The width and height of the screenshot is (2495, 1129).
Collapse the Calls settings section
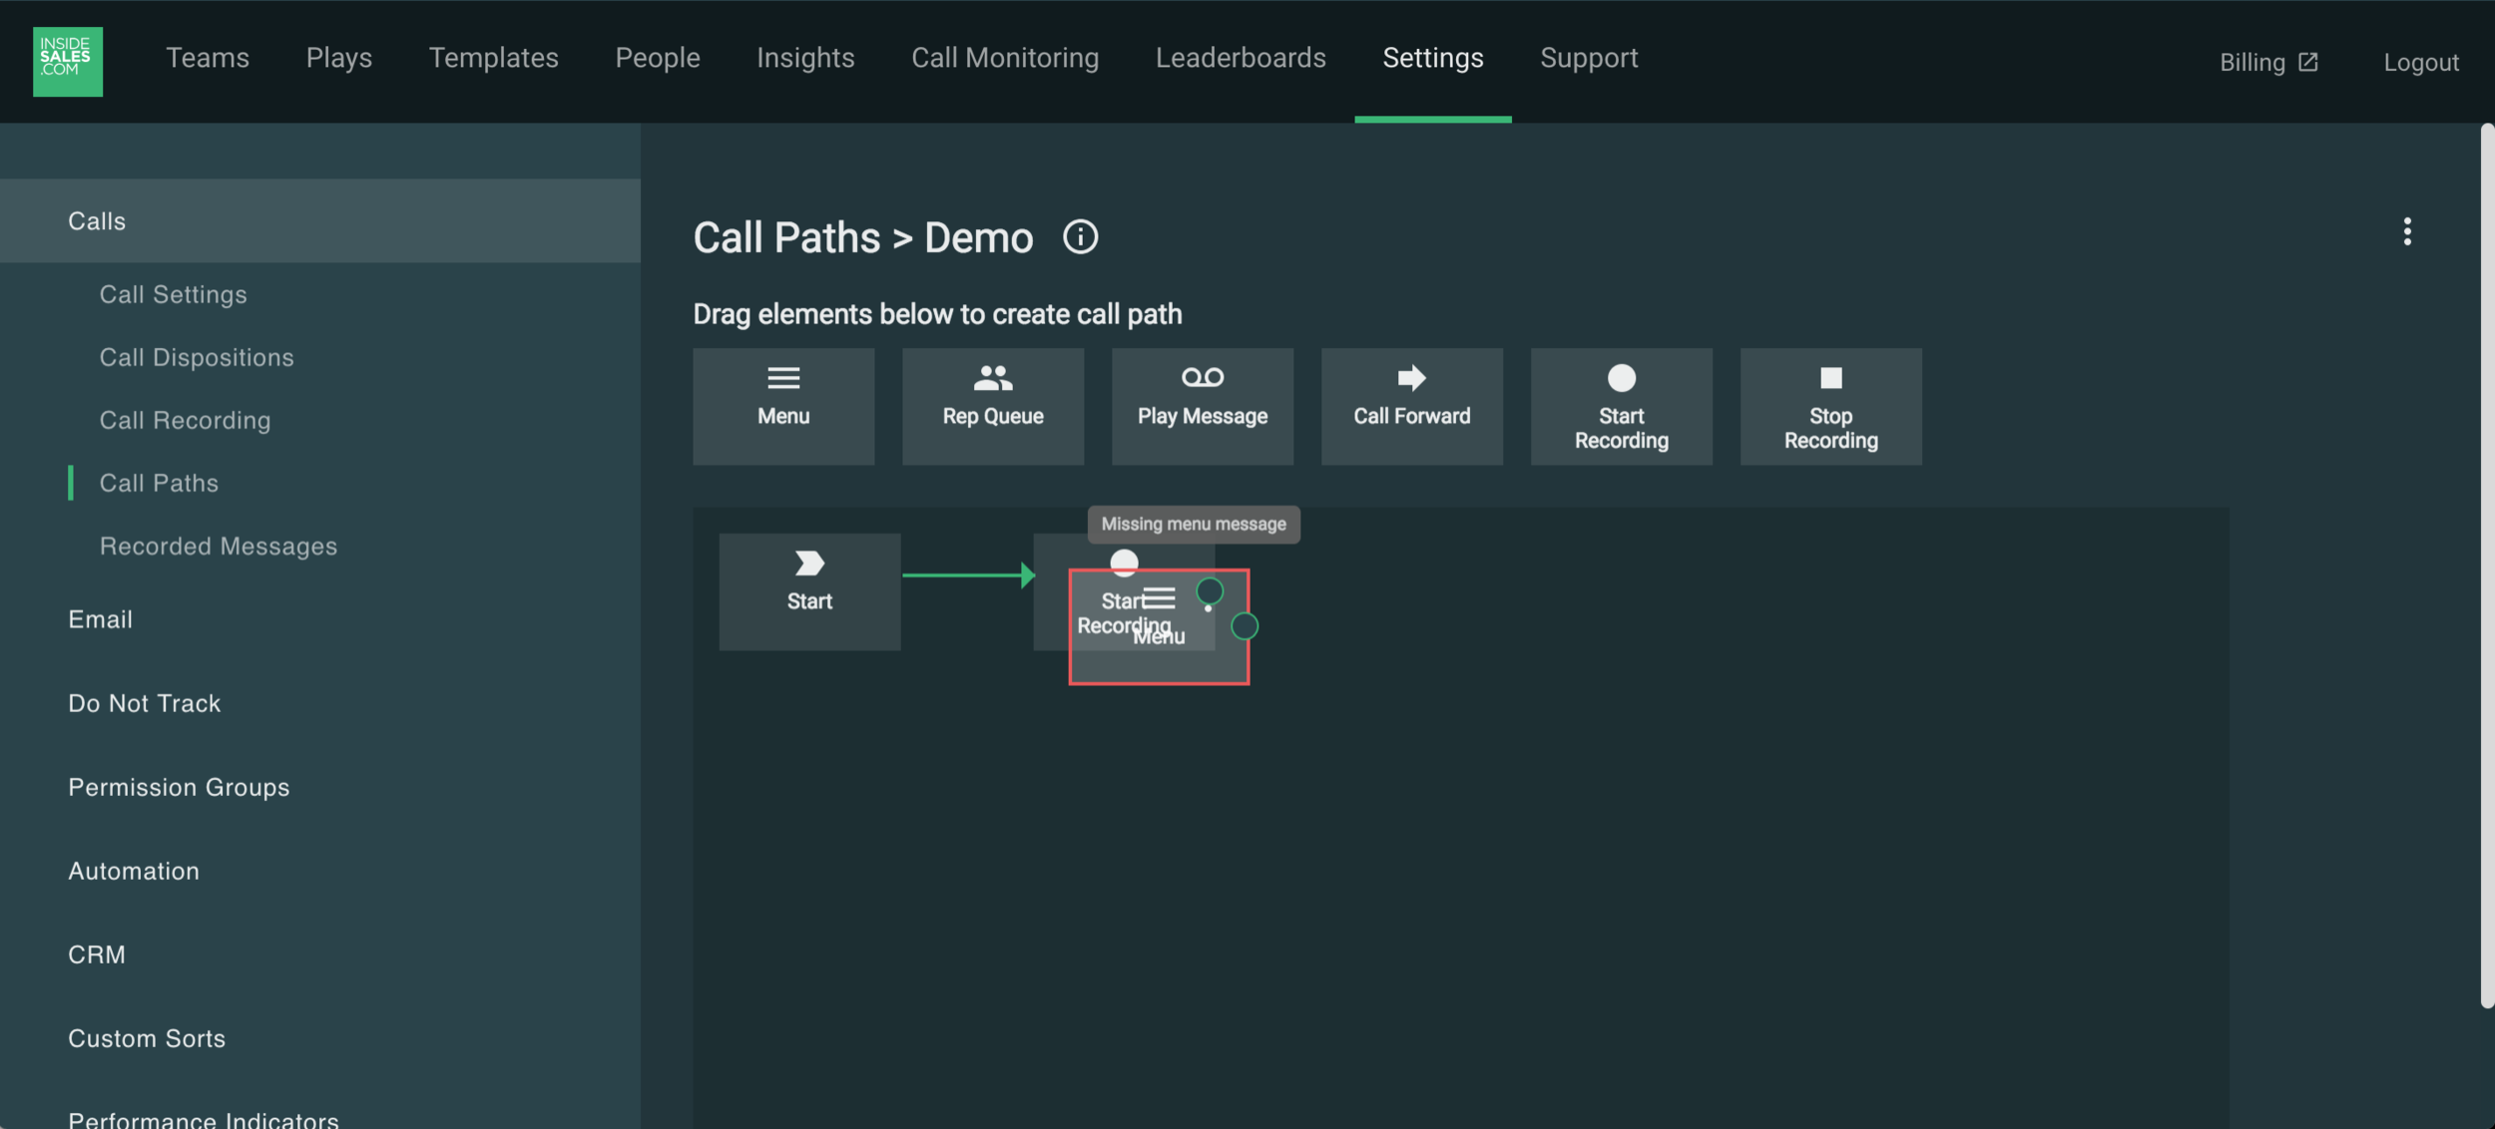coord(320,220)
